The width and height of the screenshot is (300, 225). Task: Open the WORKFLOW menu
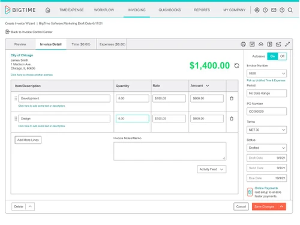(104, 10)
